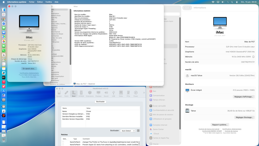The width and height of the screenshot is (259, 146).
Task: Click En savoir plus button
Action: point(29,68)
